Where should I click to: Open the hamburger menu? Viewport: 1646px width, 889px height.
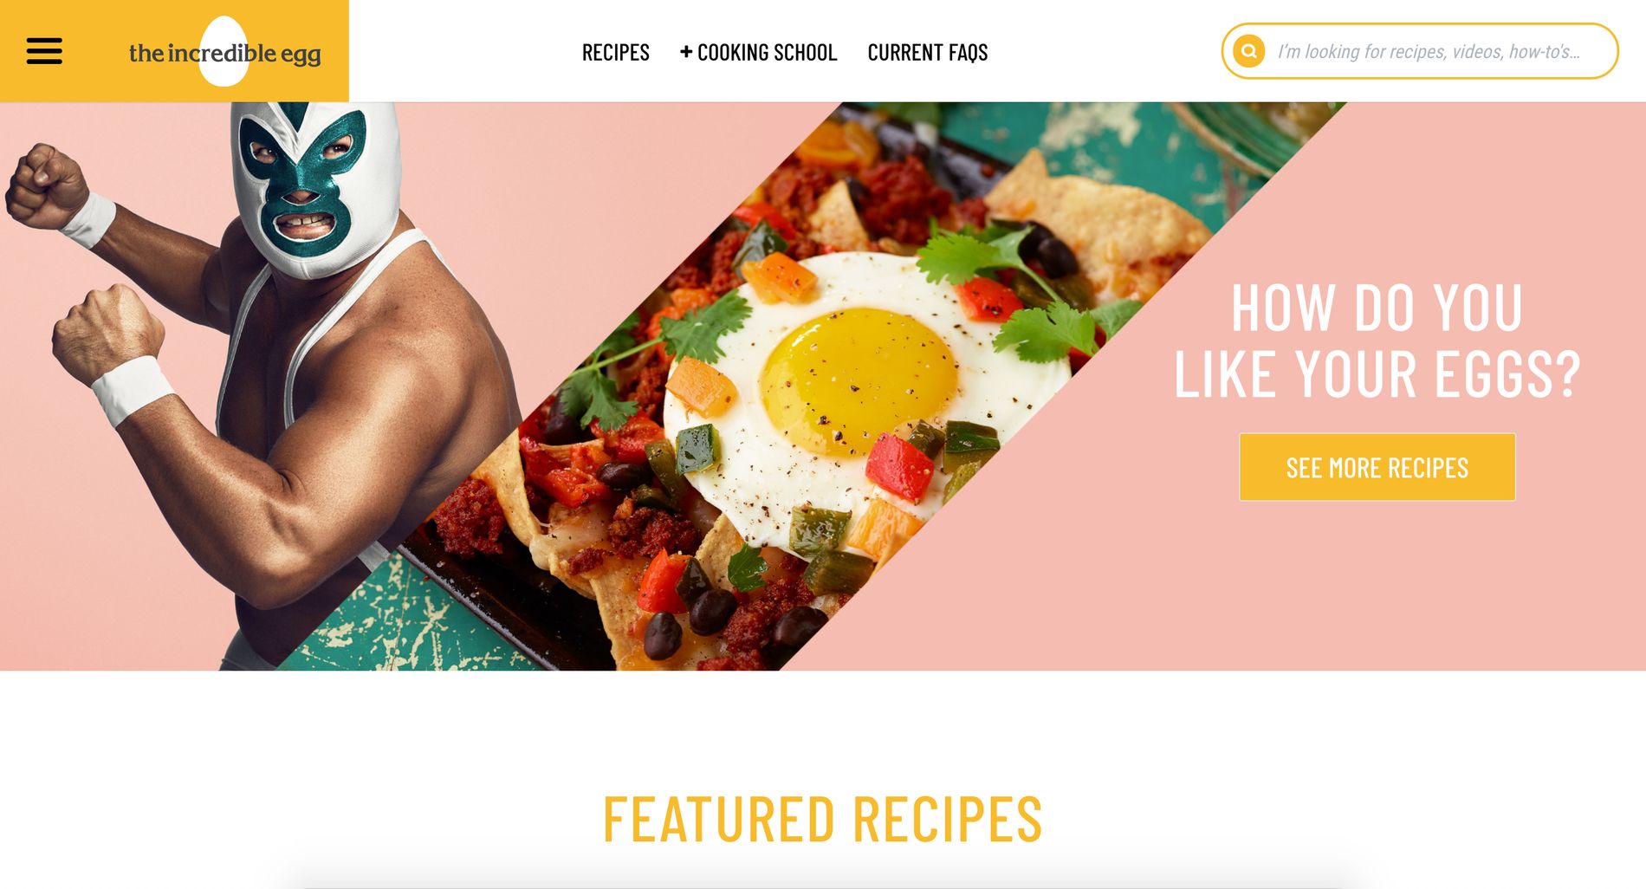44,51
